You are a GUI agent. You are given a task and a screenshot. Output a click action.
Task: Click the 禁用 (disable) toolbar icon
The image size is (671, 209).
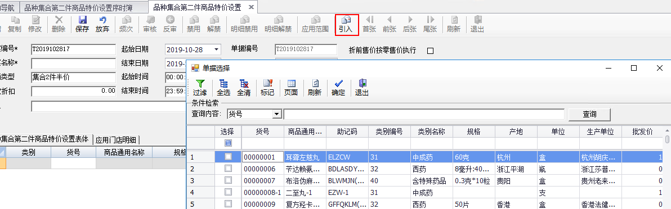(x=194, y=24)
